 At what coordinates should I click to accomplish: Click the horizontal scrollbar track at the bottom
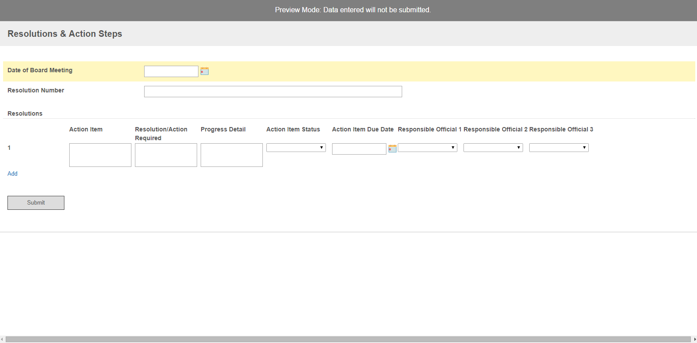point(348,339)
